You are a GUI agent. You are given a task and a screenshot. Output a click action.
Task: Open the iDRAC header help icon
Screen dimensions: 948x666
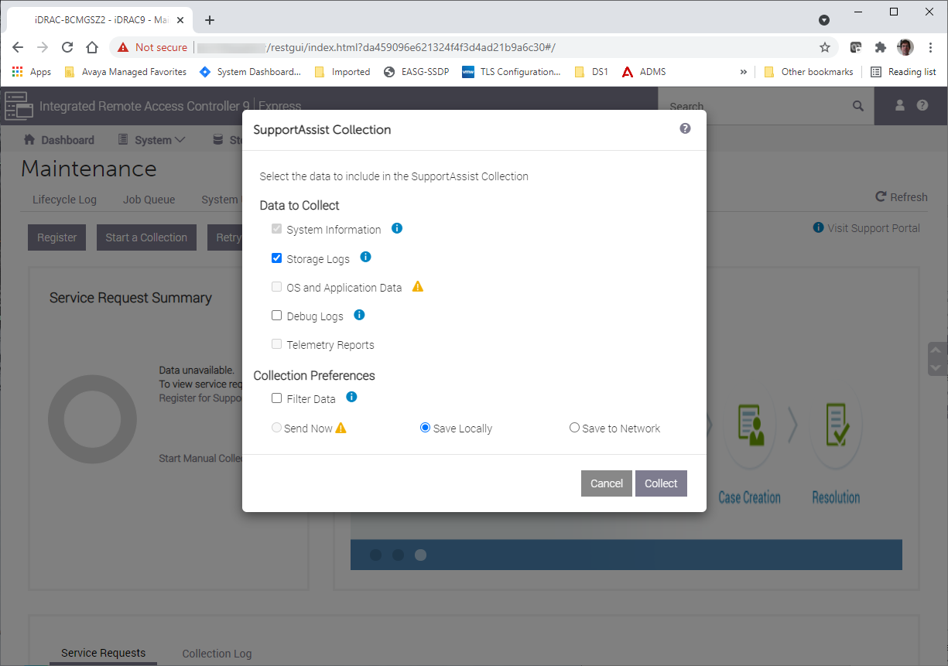click(922, 105)
